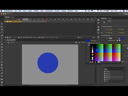Select the Pen tool
This screenshot has height=96, width=128.
click(x=2, y=35)
